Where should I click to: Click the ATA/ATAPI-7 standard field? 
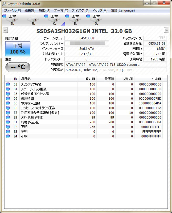(x=116, y=64)
